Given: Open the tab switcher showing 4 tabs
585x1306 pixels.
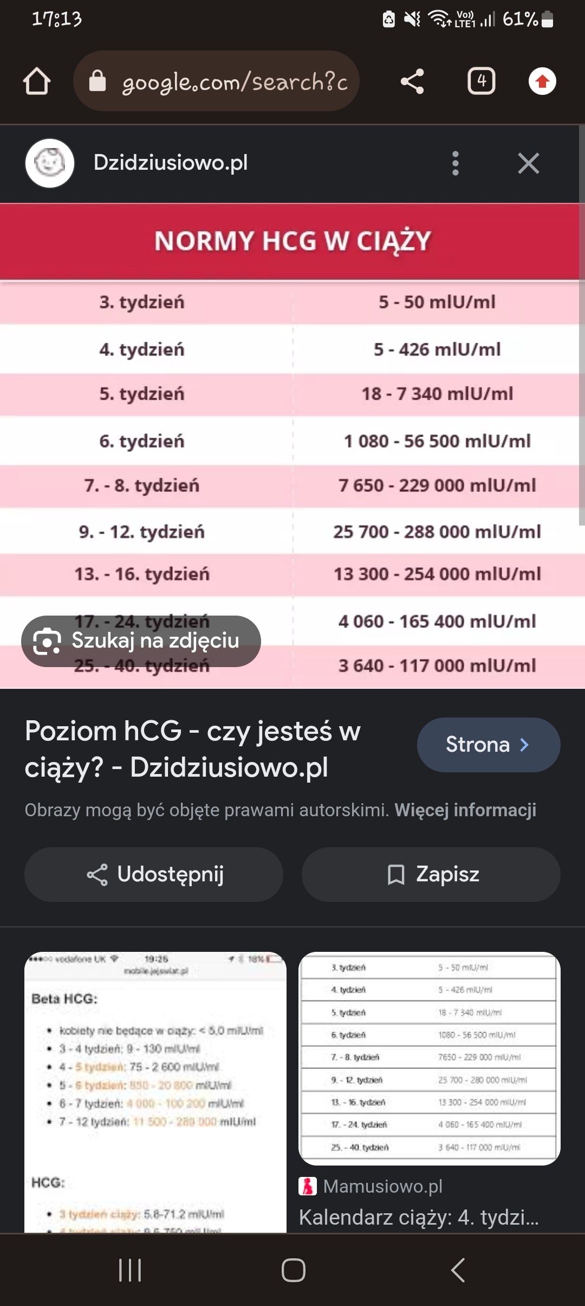Looking at the screenshot, I should 481,81.
